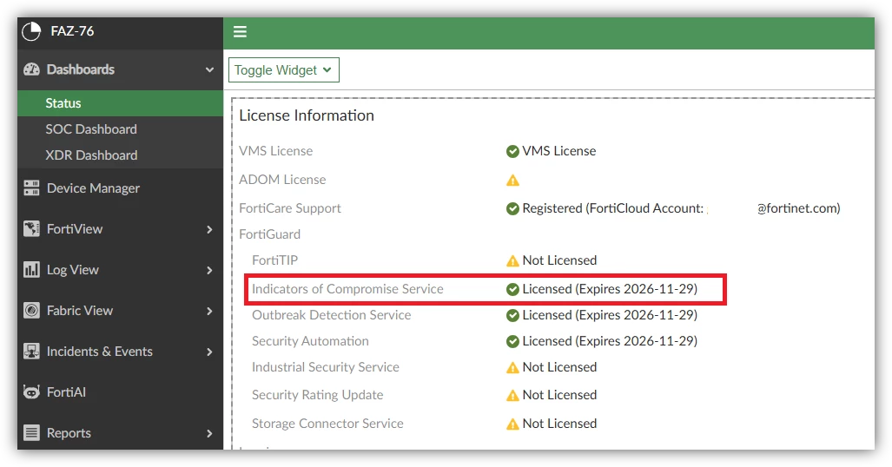Click the License Information widget title
892x467 pixels.
tap(307, 115)
